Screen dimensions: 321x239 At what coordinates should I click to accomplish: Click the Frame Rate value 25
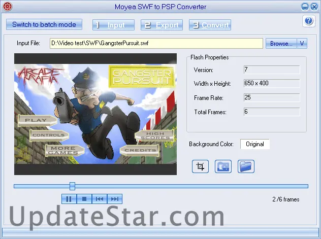(272, 97)
